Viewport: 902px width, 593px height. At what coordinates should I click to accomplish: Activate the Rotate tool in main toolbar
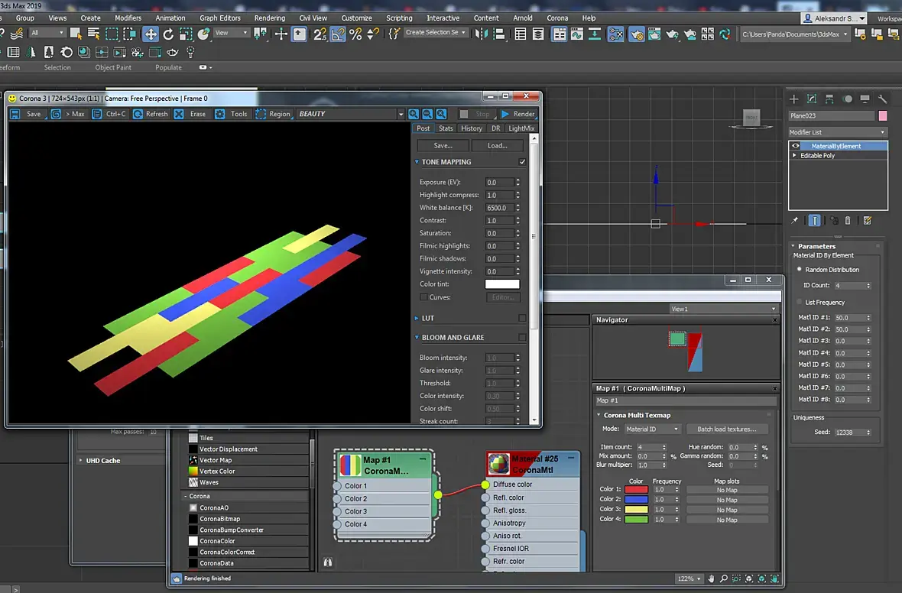point(168,34)
